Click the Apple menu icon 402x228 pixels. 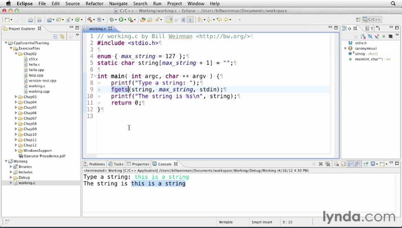[x=8, y=3]
